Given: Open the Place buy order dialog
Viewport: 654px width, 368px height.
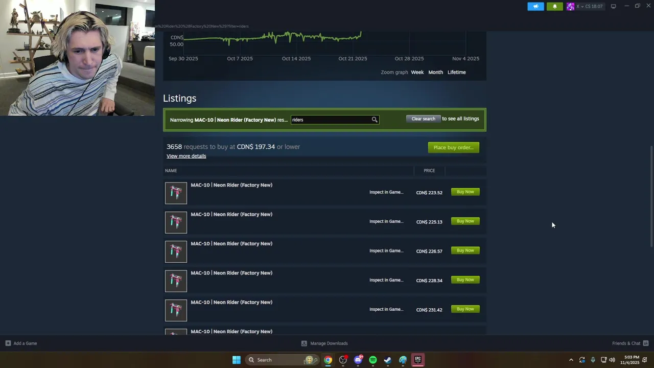Looking at the screenshot, I should (453, 147).
